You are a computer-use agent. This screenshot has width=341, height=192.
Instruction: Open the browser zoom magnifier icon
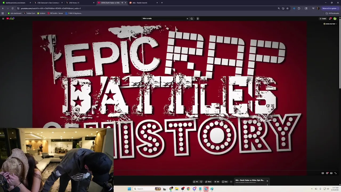pyautogui.click(x=279, y=8)
